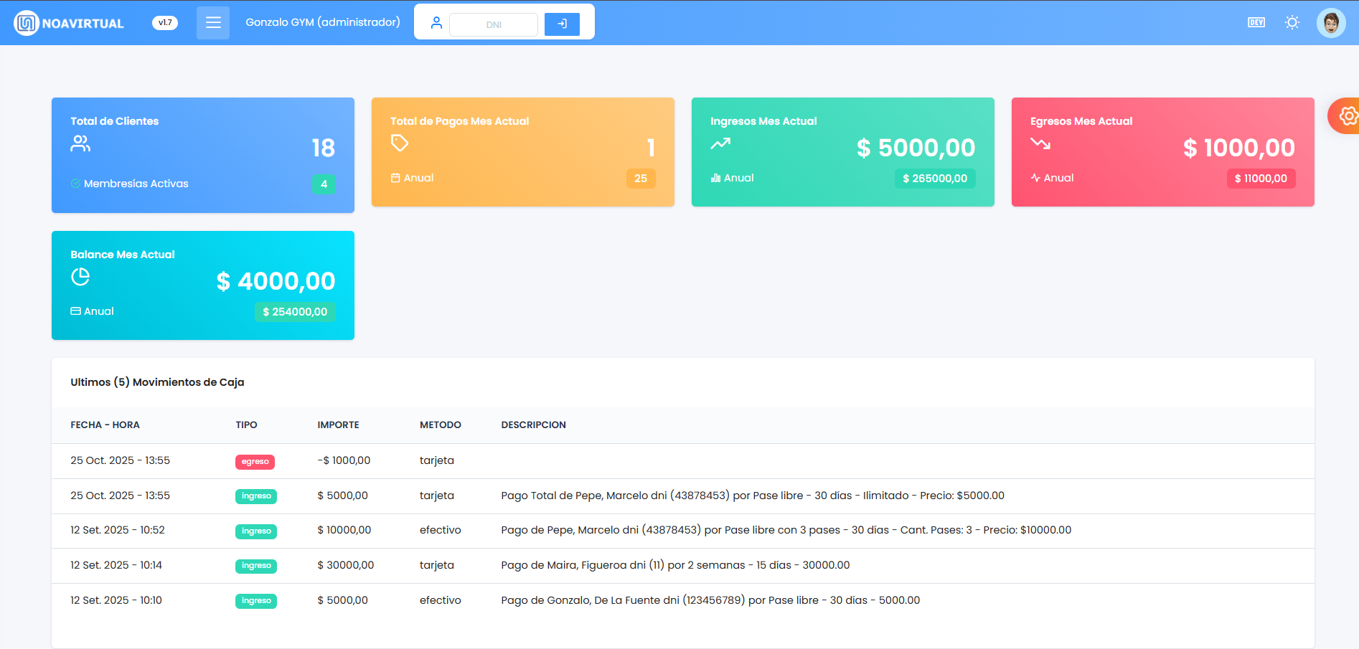The width and height of the screenshot is (1359, 649).
Task: Select the red egreso badge
Action: (x=255, y=462)
